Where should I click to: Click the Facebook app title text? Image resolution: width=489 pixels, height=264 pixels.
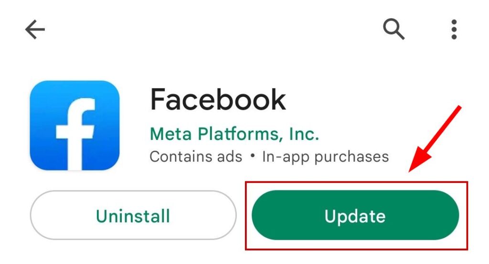[x=218, y=100]
